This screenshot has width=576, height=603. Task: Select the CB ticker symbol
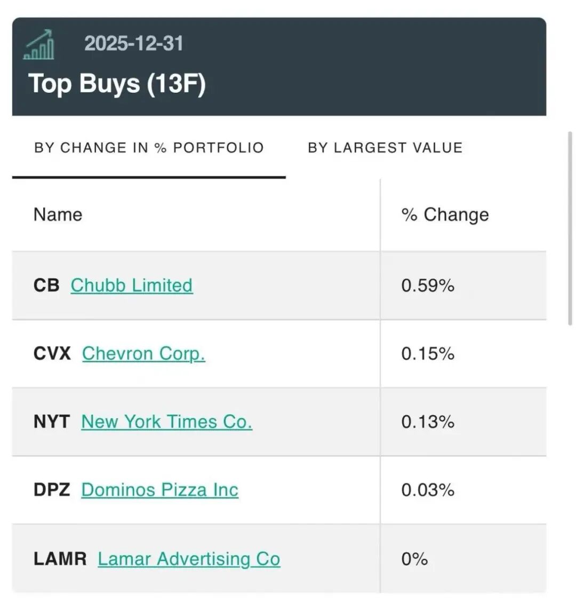pos(46,285)
